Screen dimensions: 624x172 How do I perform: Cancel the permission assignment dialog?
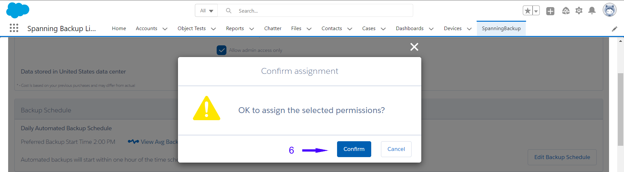tap(396, 149)
